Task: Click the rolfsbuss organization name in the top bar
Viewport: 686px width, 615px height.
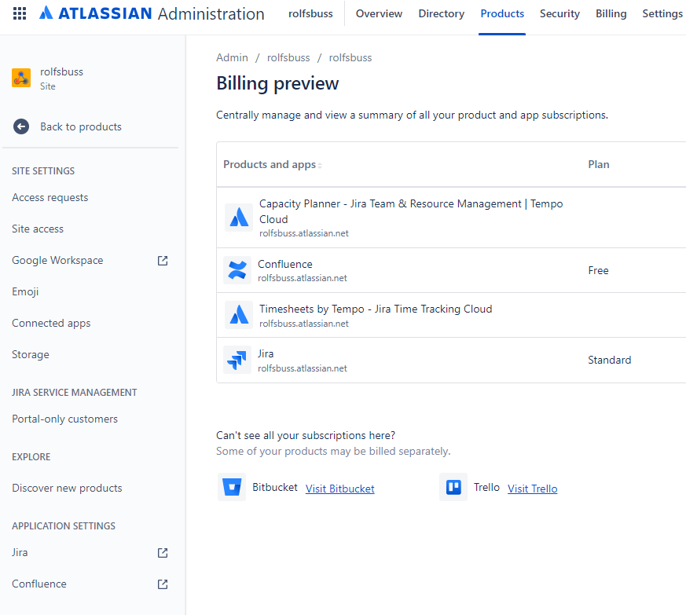Action: coord(310,13)
